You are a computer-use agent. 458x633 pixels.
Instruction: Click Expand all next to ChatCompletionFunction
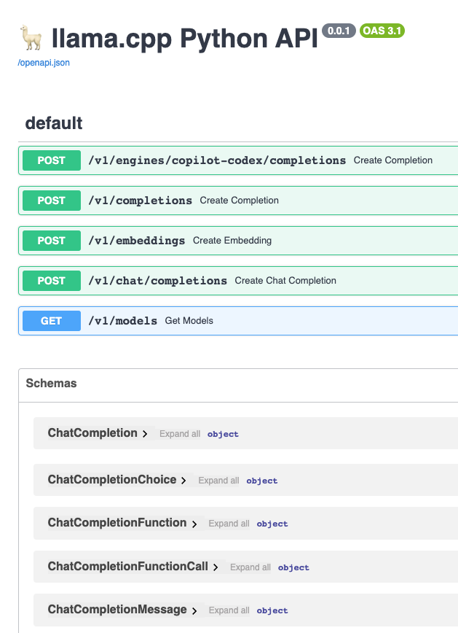[x=229, y=523]
